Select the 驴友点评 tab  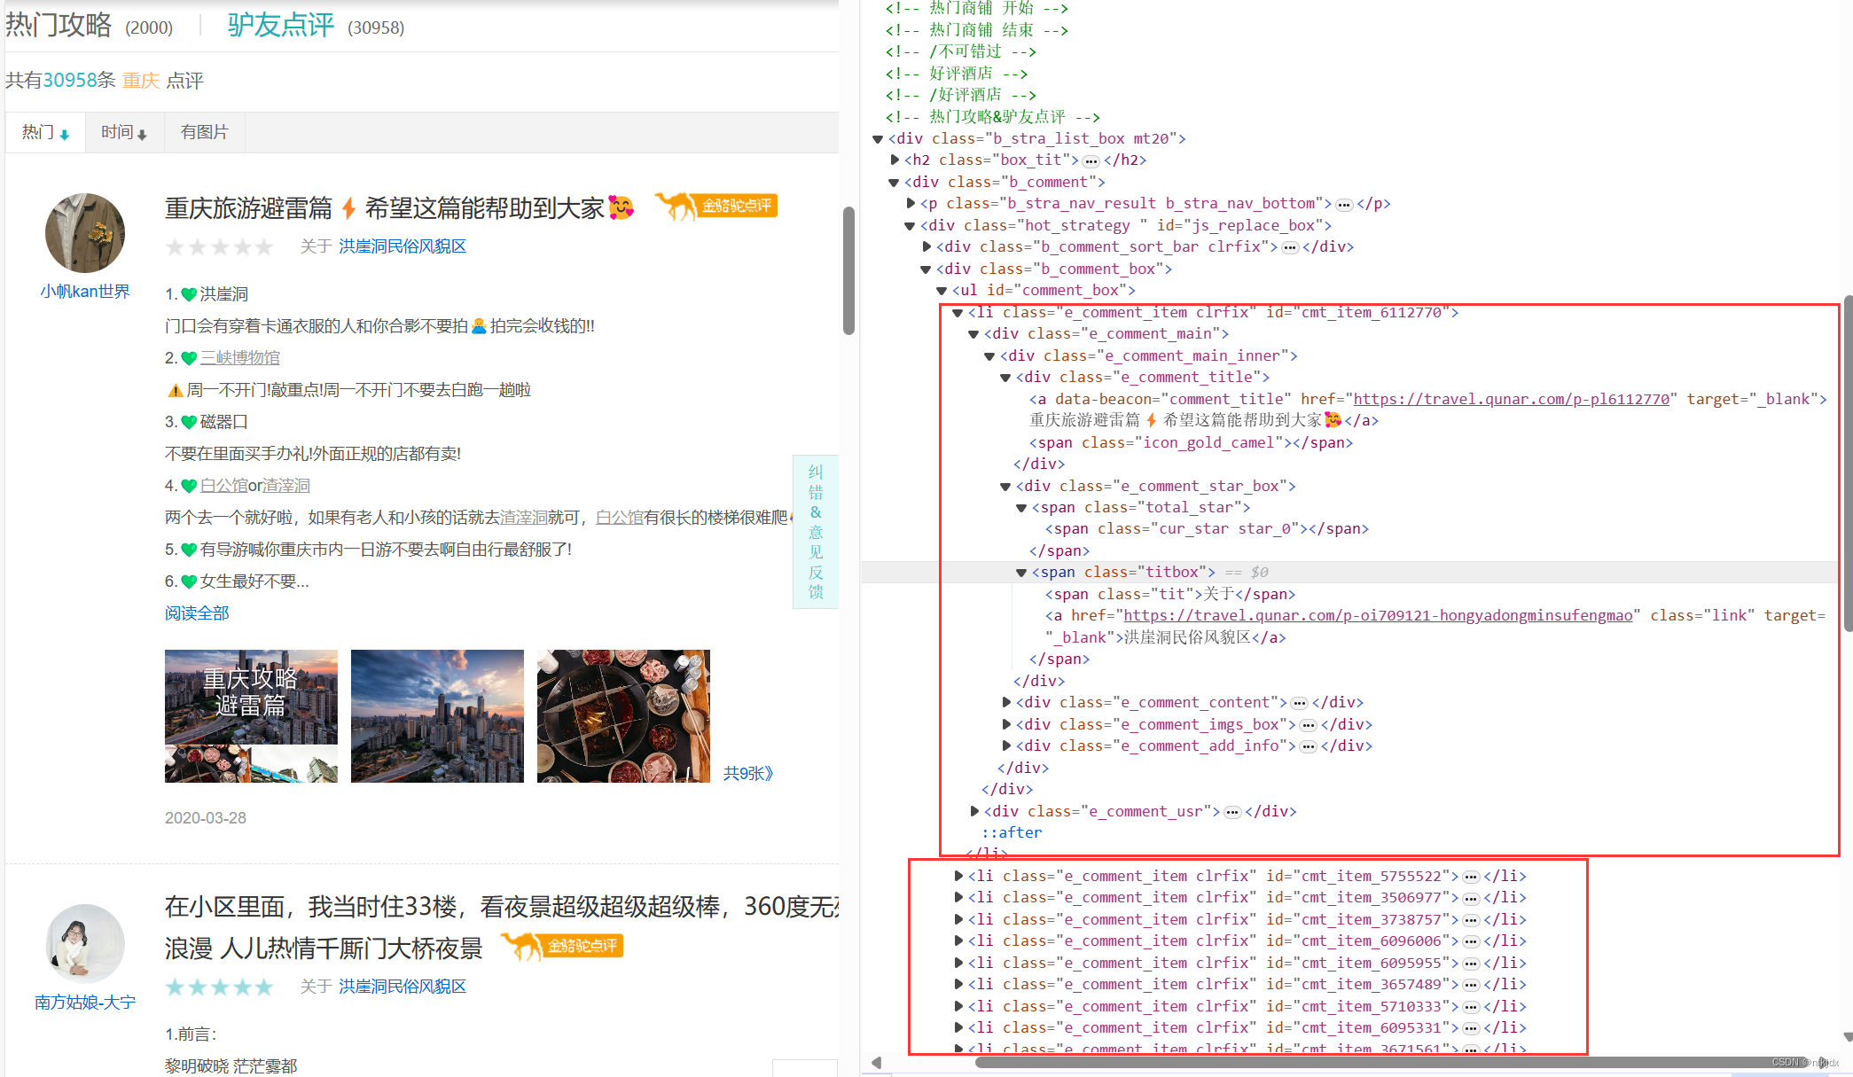tap(281, 25)
